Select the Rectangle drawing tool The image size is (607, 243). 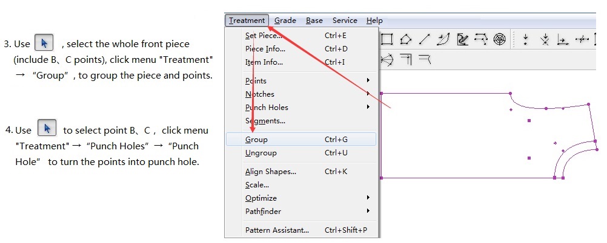tap(387, 40)
